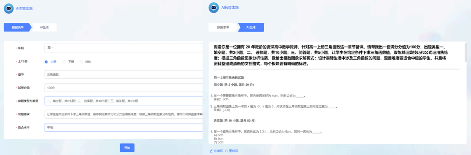This screenshot has width=471, height=155.
Task: Click the 章节 field label
Action: tap(21, 75)
